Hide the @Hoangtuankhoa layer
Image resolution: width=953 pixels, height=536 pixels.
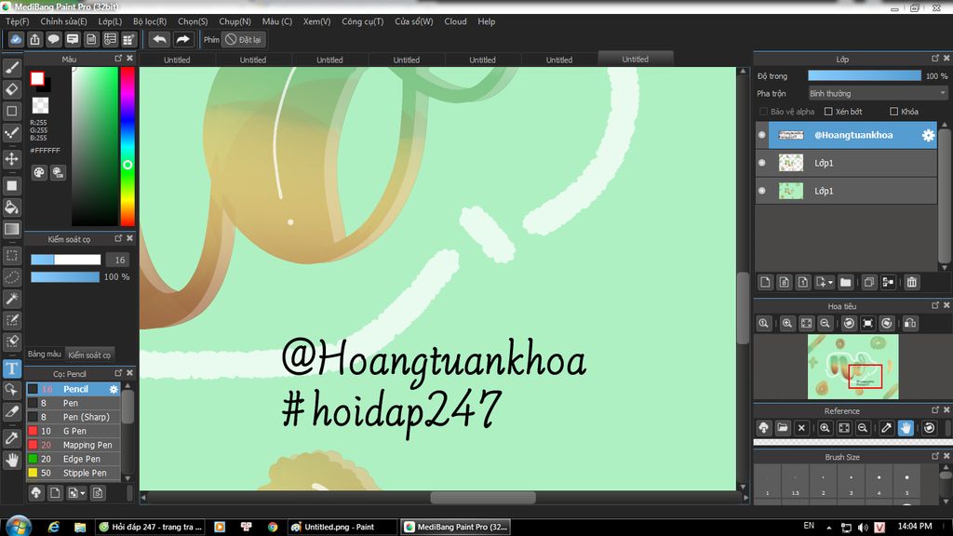pos(761,135)
